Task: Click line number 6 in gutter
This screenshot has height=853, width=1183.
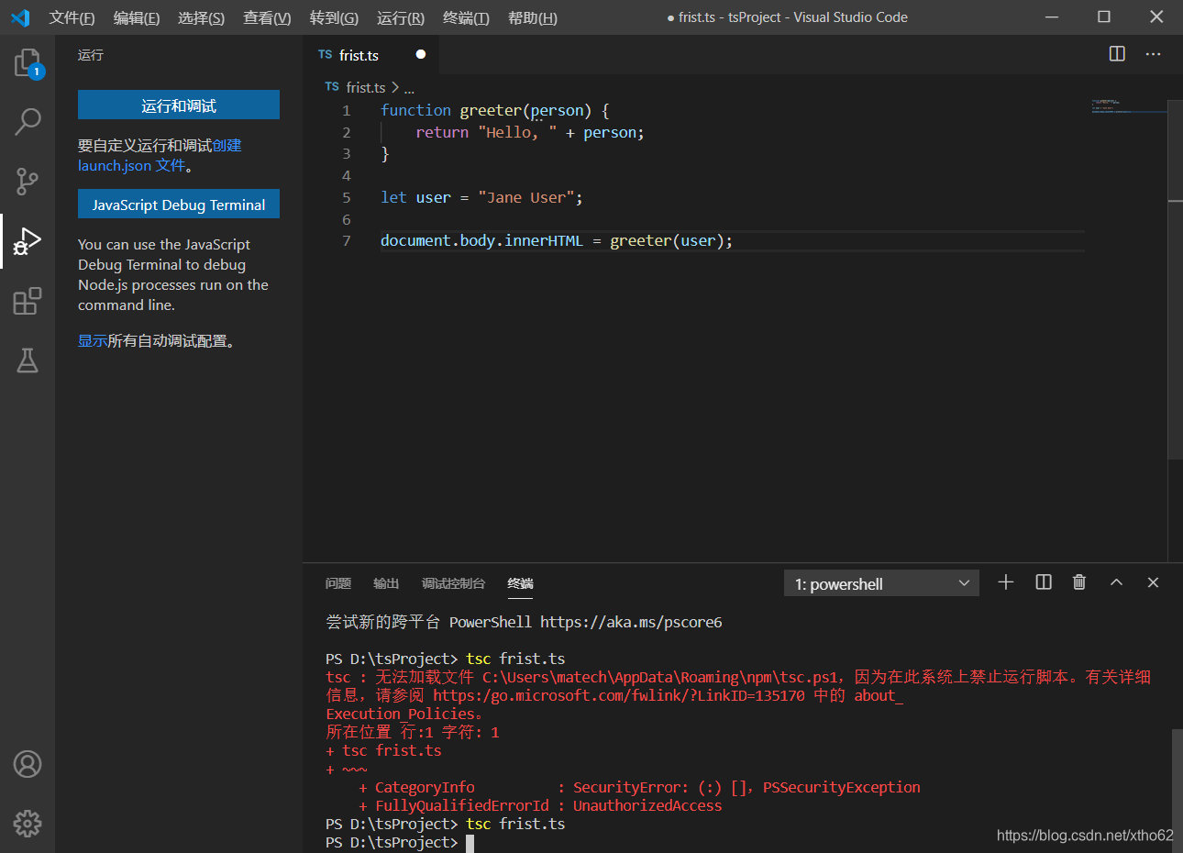Action: pyautogui.click(x=347, y=219)
